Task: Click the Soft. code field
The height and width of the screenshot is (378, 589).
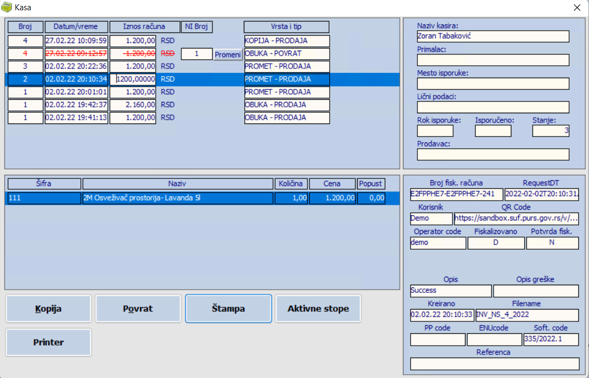Action: point(551,339)
